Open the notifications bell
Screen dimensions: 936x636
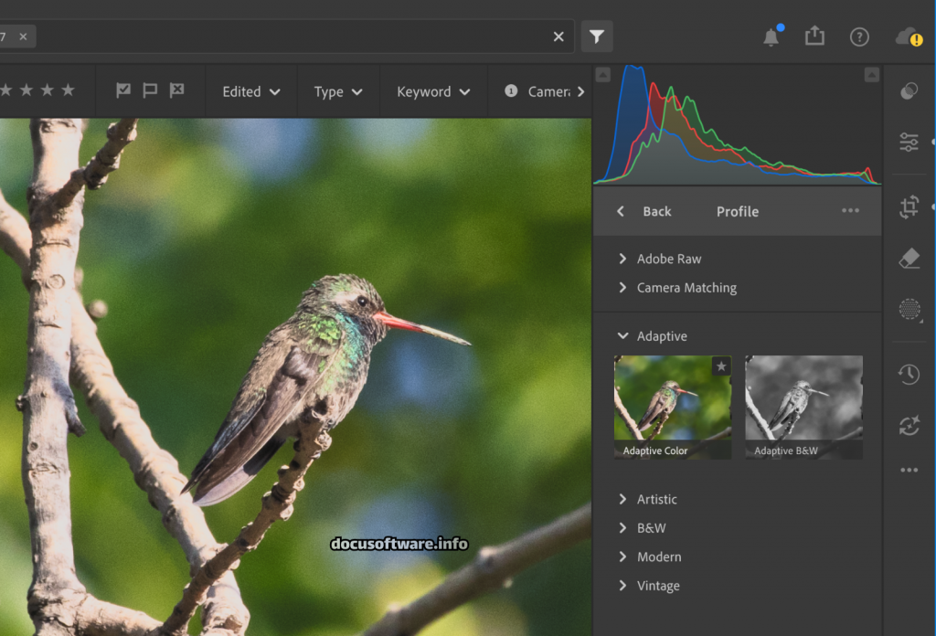click(771, 37)
